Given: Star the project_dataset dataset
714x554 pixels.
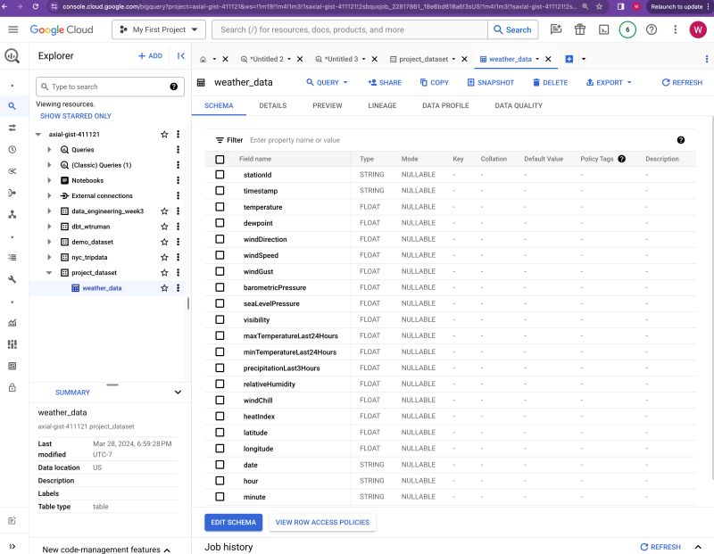Looking at the screenshot, I should pos(164,273).
